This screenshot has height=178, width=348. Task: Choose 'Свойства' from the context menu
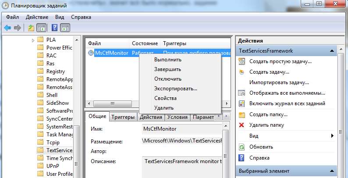pos(165,98)
